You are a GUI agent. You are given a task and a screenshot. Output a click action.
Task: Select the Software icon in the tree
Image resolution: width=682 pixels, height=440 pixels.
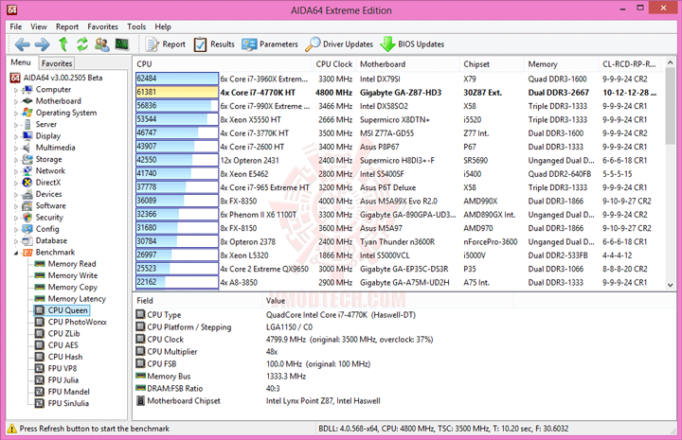coord(27,206)
